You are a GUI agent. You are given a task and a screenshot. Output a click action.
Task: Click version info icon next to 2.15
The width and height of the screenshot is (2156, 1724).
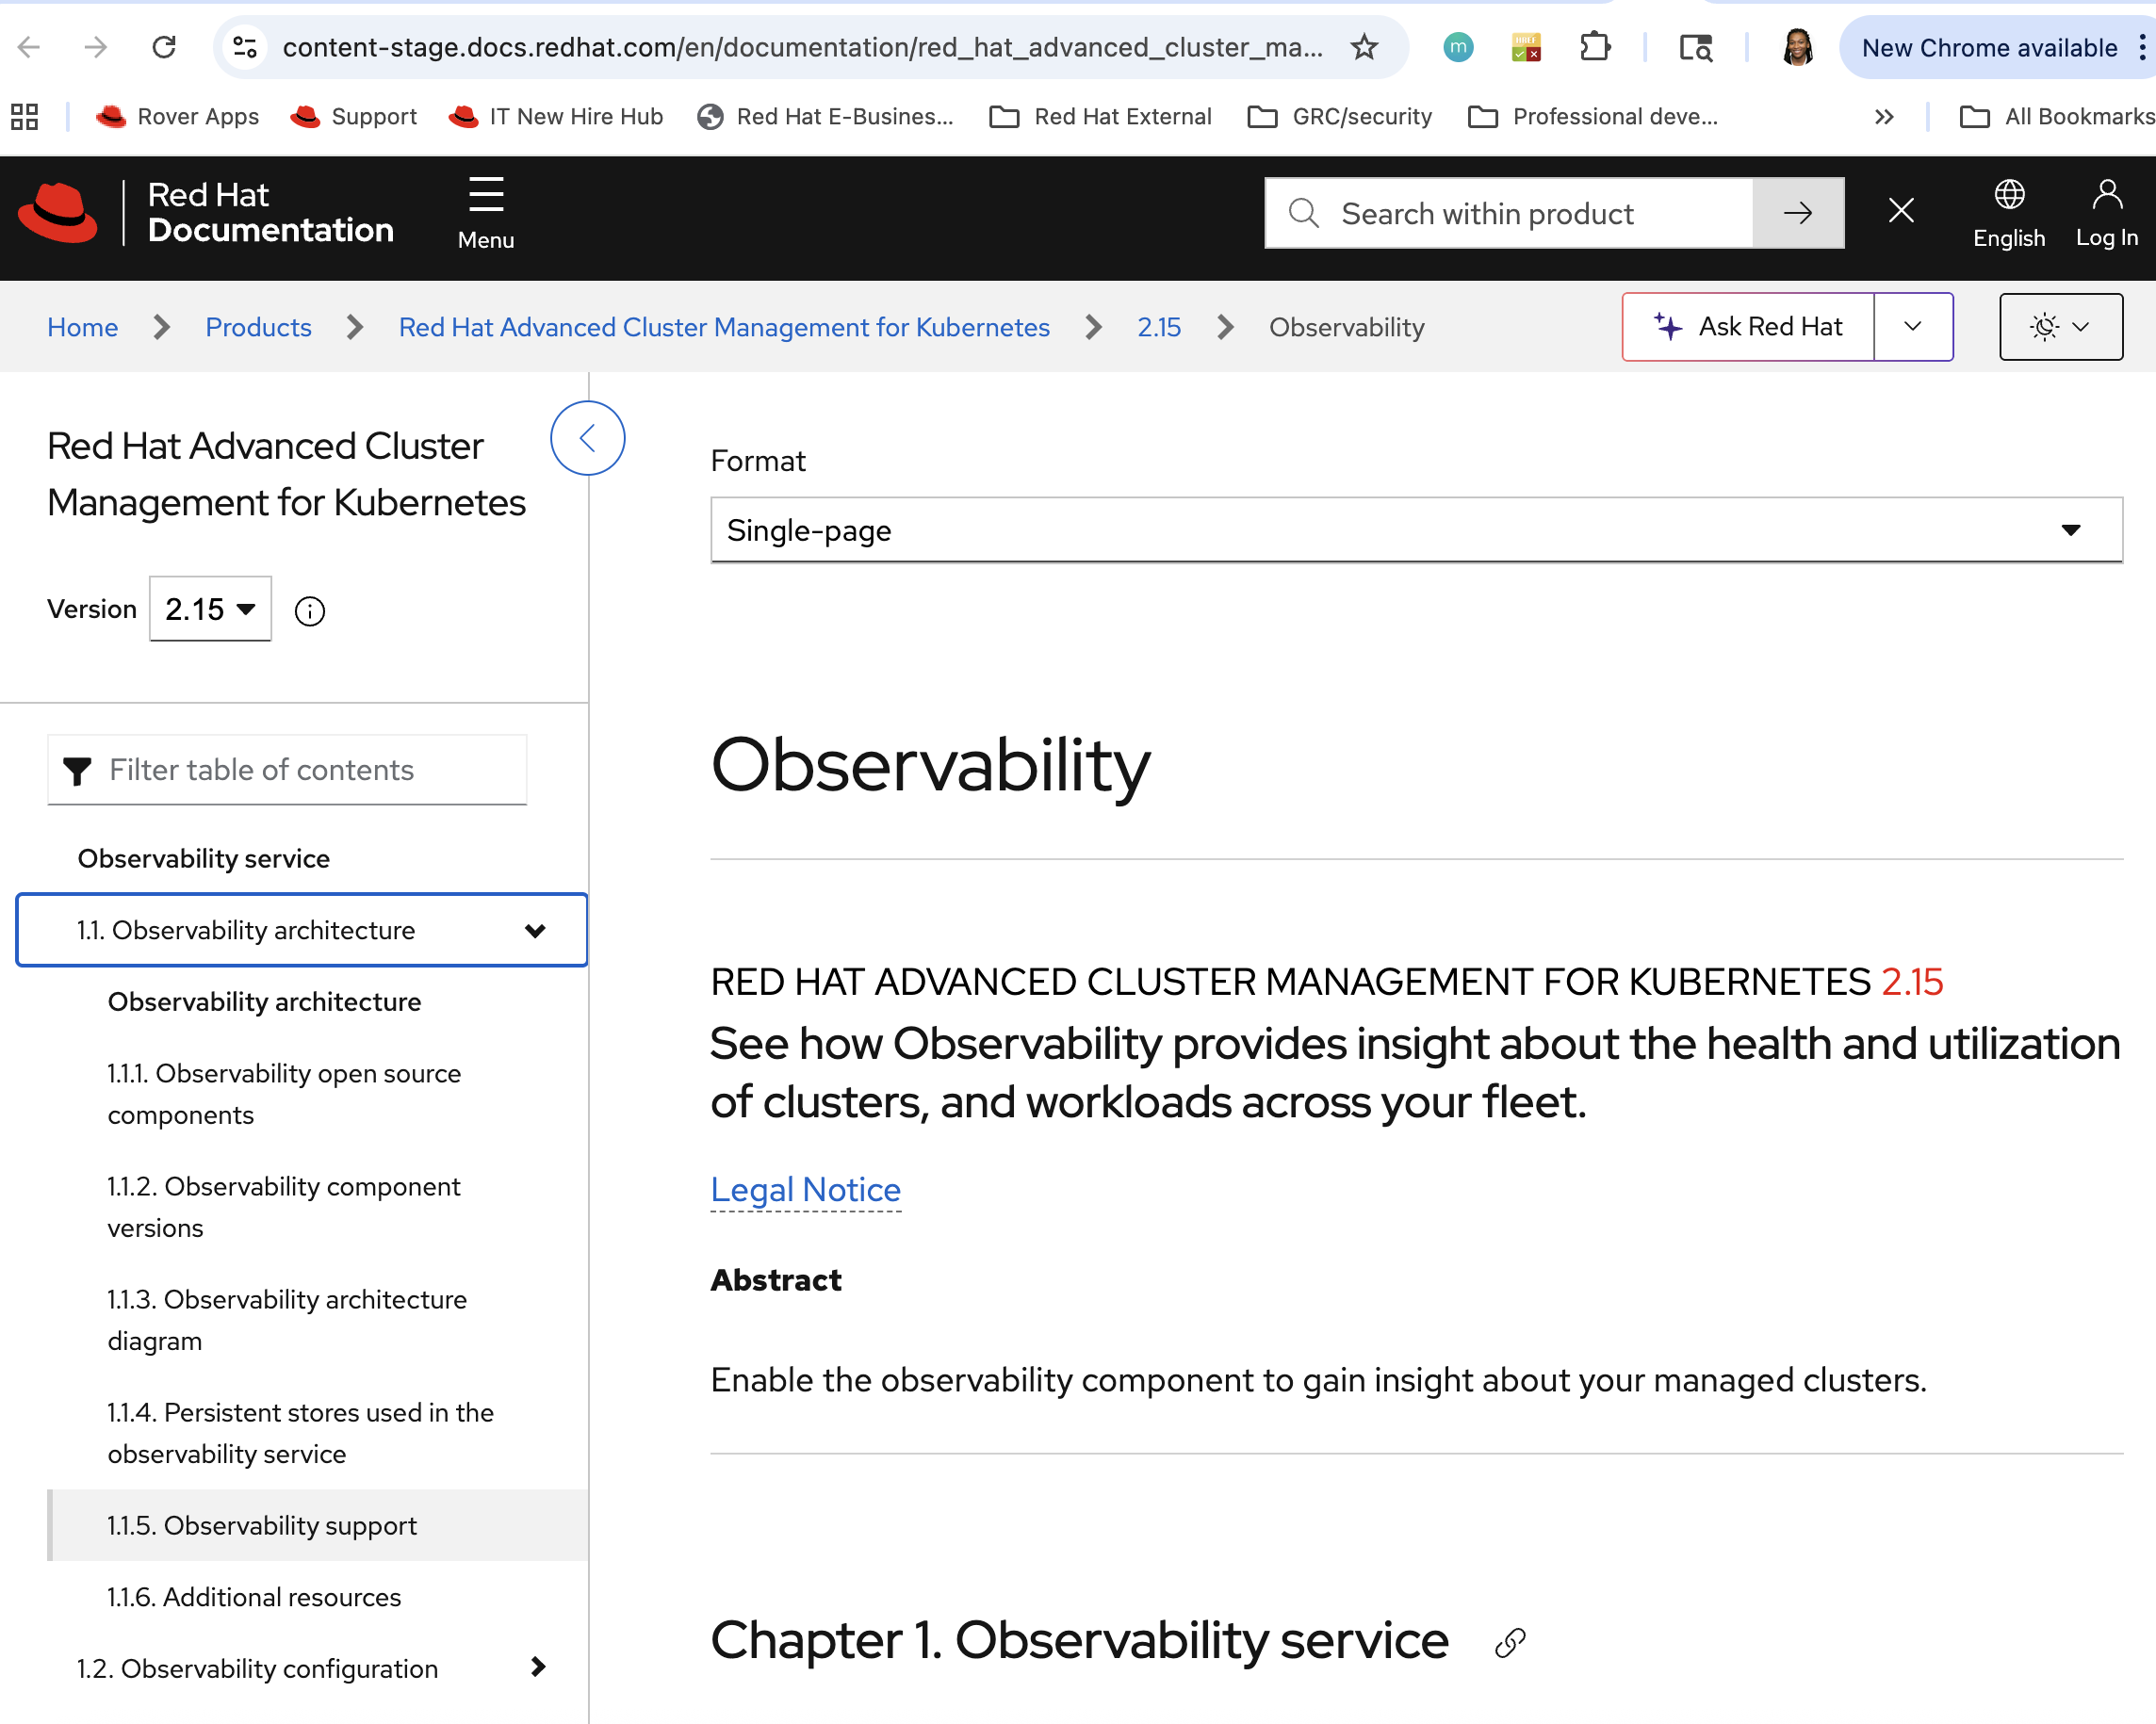[x=310, y=610]
